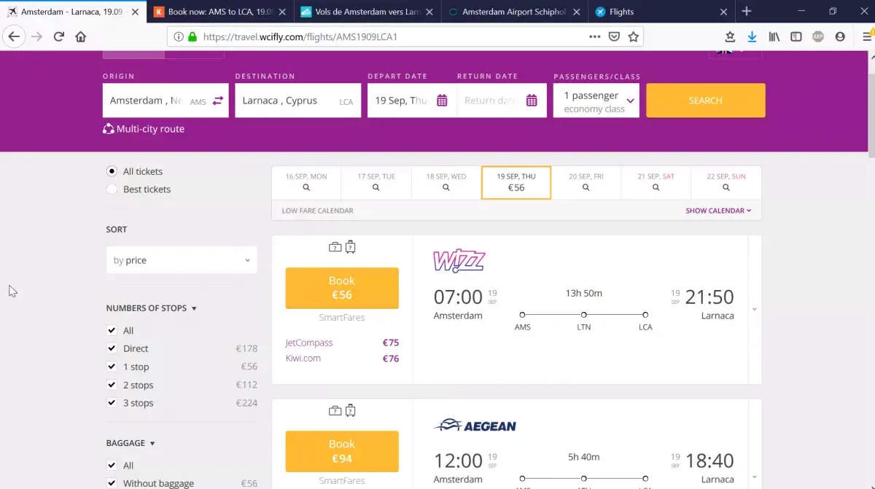Viewport: 875px width, 489px height.
Task: Collapse the Numbers of Stops filter section
Action: click(x=152, y=308)
